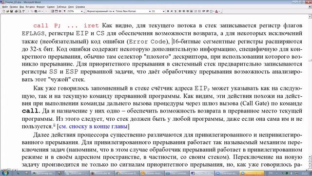The image size is (312, 176).
Task: Click the Paste clipboard icon
Action: 36,11
